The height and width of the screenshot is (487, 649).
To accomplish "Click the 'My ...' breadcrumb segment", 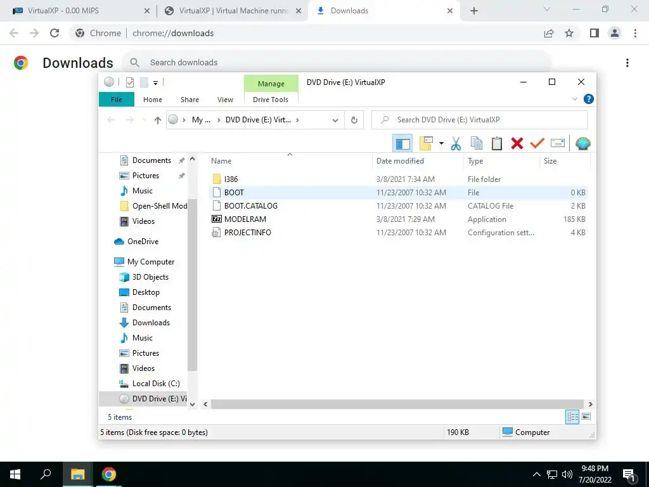I will [x=201, y=120].
